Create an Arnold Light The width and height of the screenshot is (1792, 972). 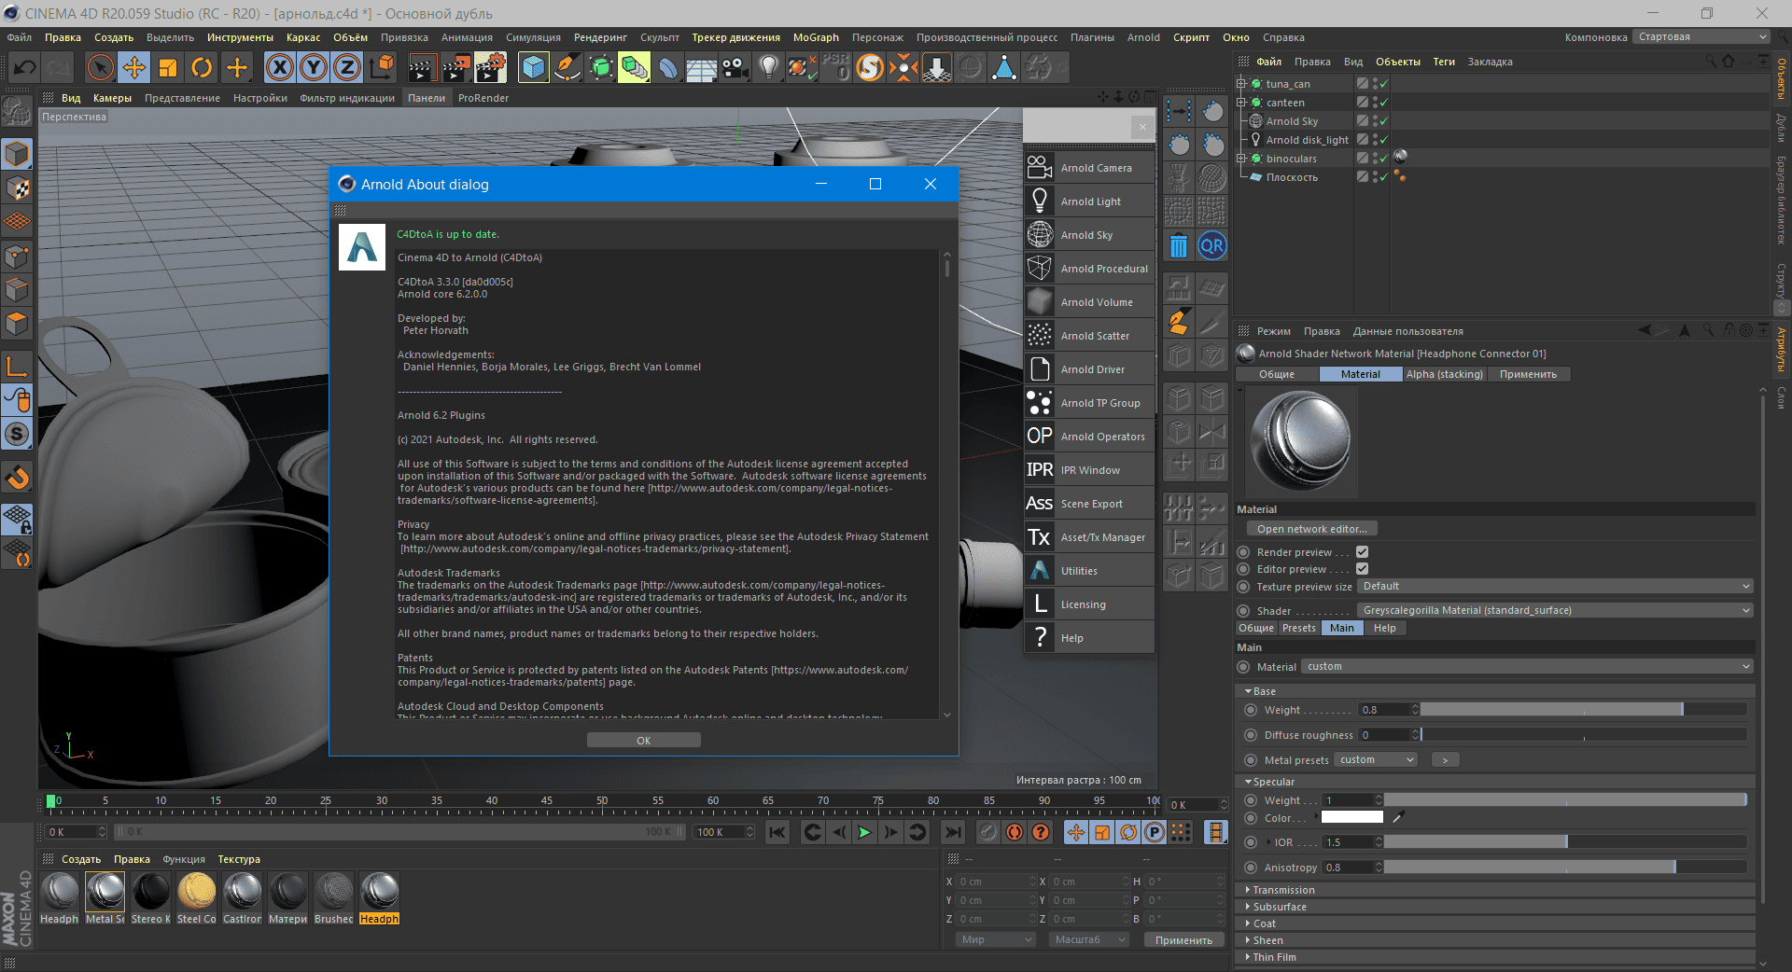[1089, 201]
